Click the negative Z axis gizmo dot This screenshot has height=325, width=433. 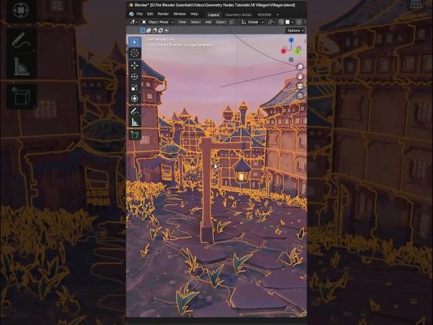click(291, 60)
